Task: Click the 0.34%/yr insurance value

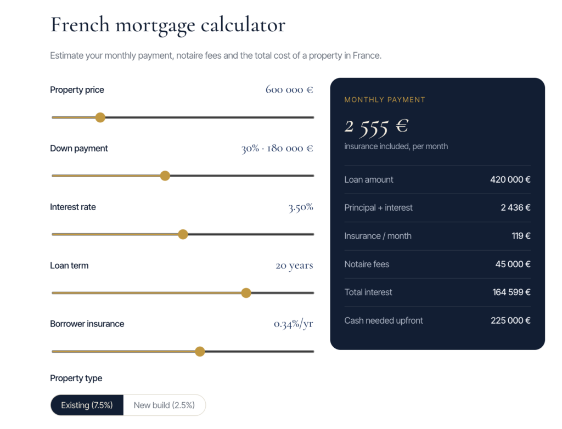Action: coord(293,324)
